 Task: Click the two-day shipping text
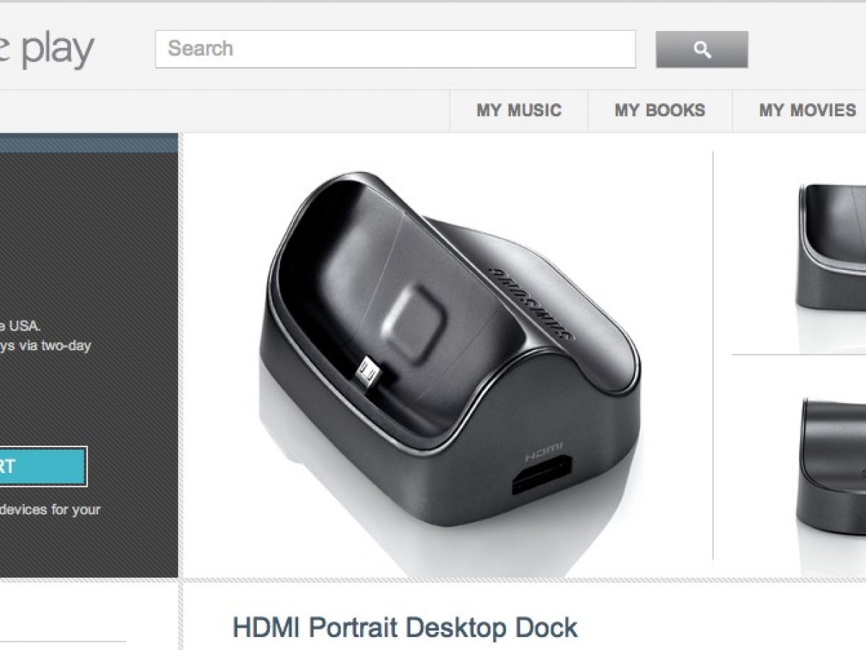click(45, 345)
